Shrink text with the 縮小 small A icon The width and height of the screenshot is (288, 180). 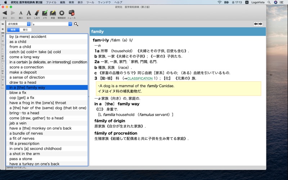(x=21, y=13)
